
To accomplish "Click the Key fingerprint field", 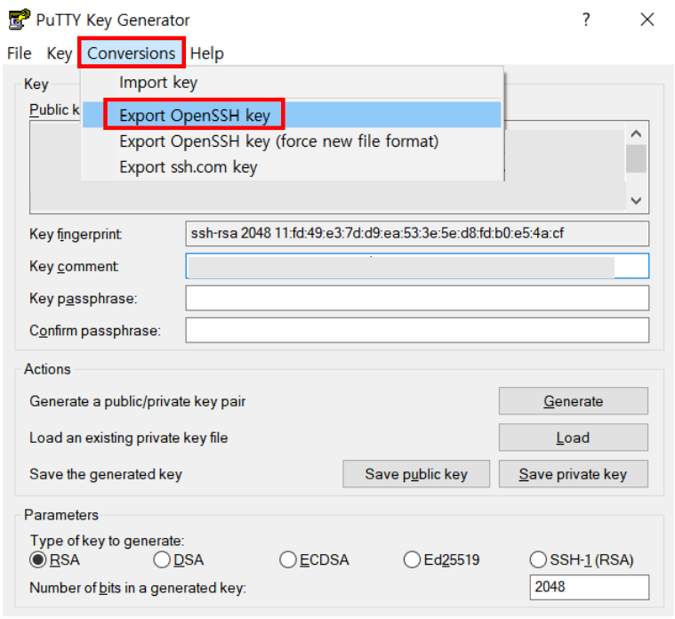I will 417,233.
